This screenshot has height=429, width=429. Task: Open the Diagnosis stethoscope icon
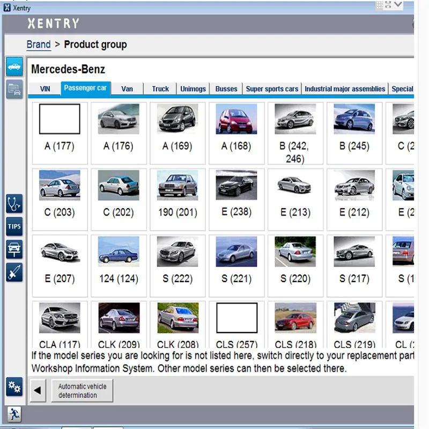click(x=14, y=204)
